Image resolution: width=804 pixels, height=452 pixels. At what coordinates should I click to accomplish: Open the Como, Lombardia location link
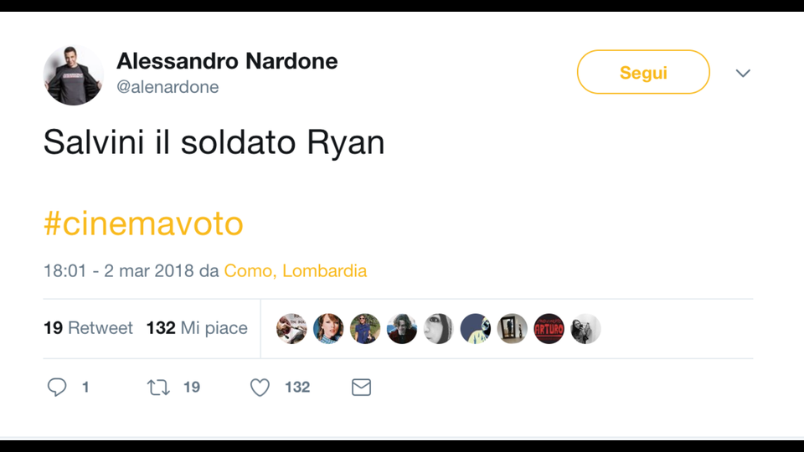pyautogui.click(x=296, y=271)
